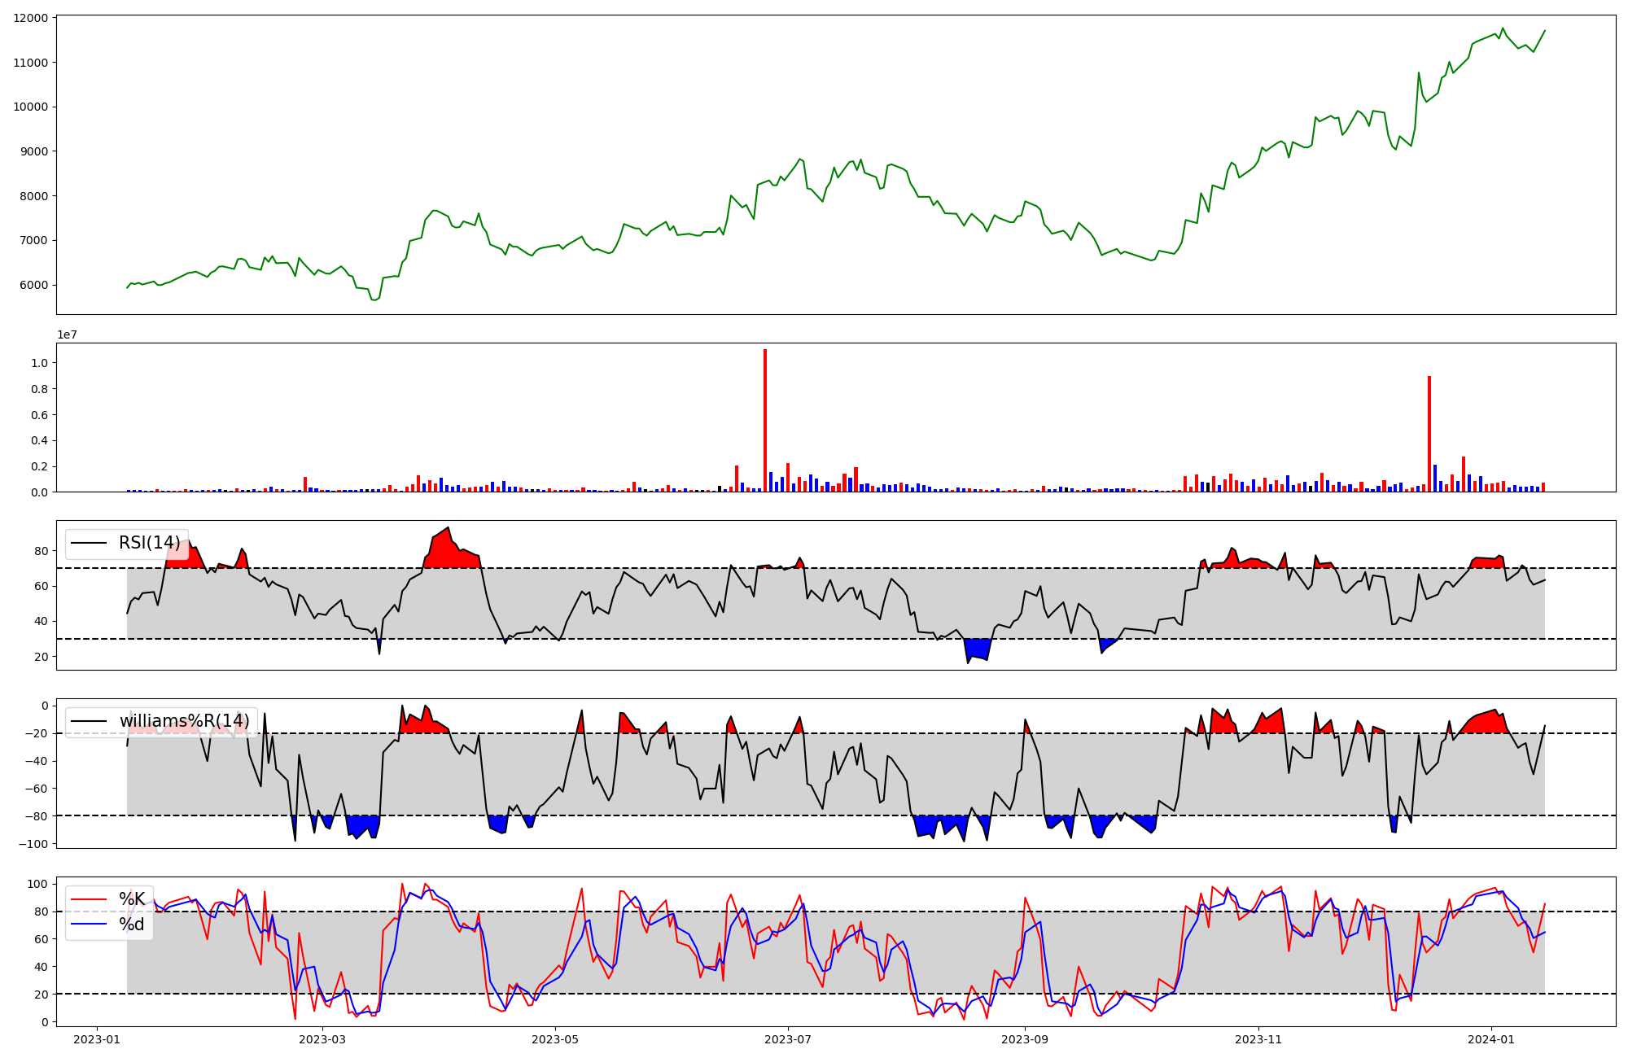Click the red %K legend entry
Viewport: 1628px width, 1058px height.
(132, 899)
